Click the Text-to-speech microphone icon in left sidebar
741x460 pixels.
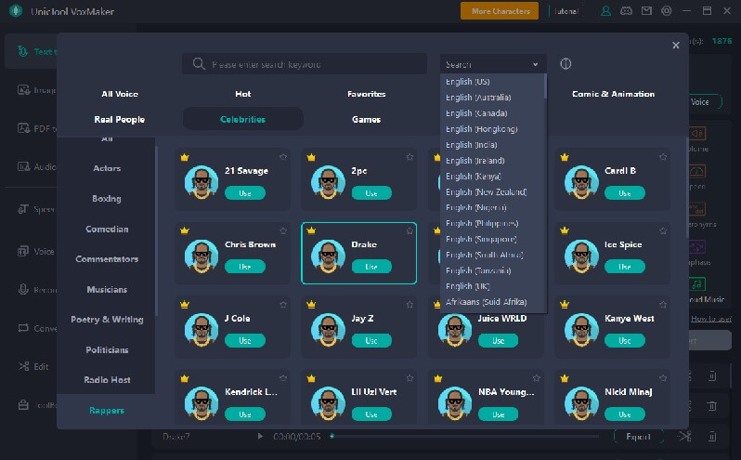[22, 51]
